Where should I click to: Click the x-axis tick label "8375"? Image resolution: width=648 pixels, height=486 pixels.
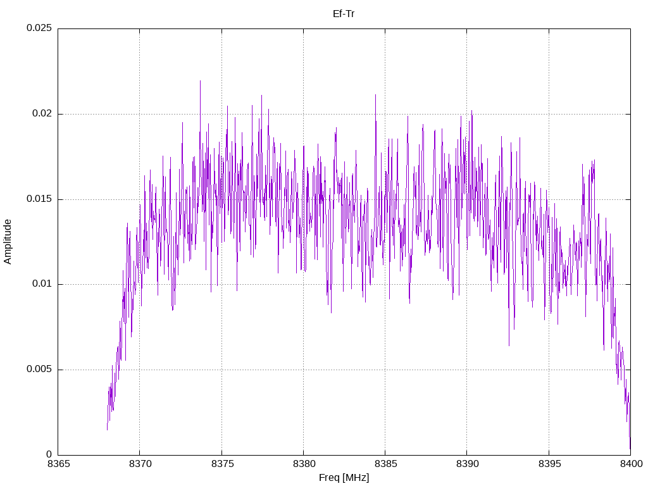[x=222, y=464]
